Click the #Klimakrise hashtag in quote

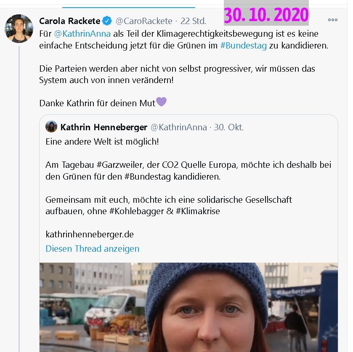click(198, 211)
